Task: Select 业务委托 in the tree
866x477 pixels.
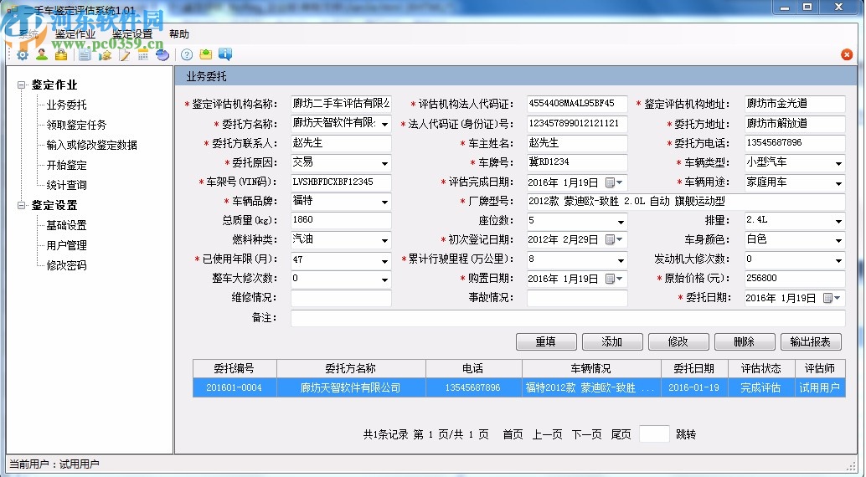Action: click(x=66, y=105)
